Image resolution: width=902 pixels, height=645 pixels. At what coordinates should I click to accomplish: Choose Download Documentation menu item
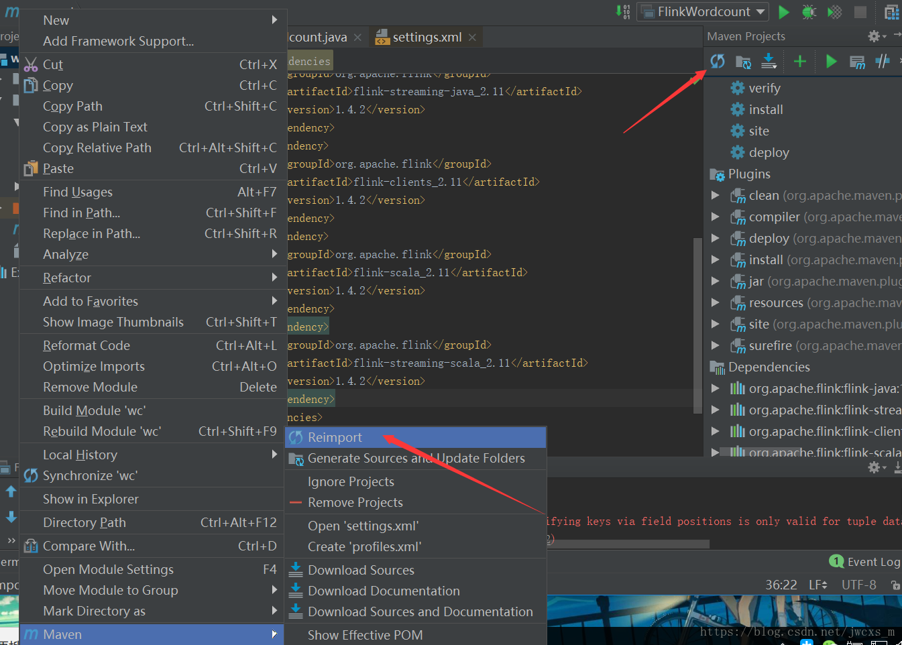(416, 591)
